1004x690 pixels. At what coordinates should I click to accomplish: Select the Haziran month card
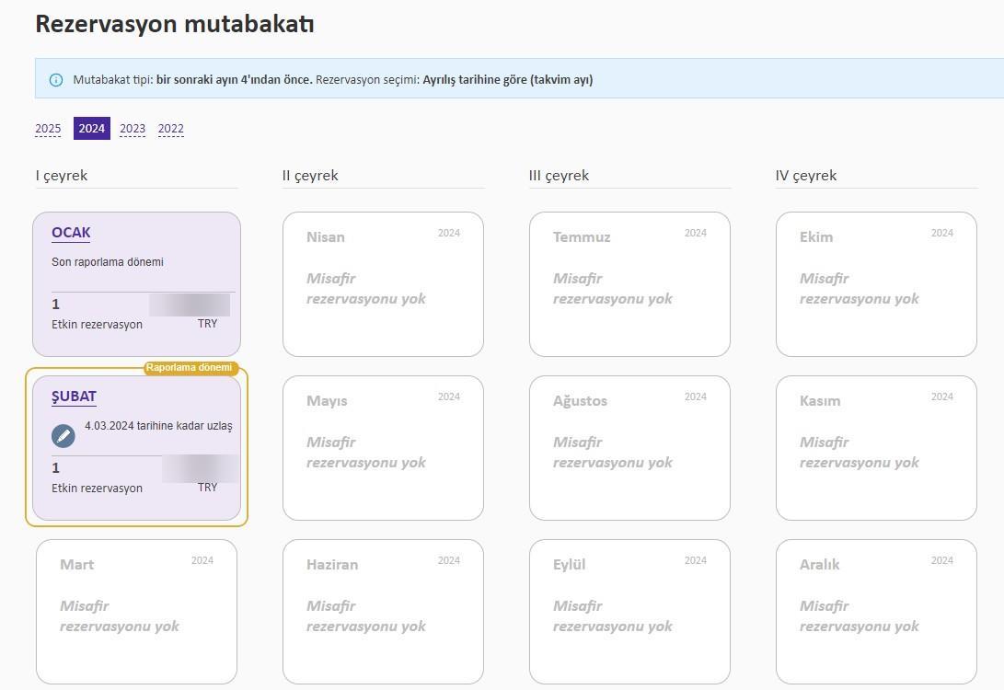[383, 611]
